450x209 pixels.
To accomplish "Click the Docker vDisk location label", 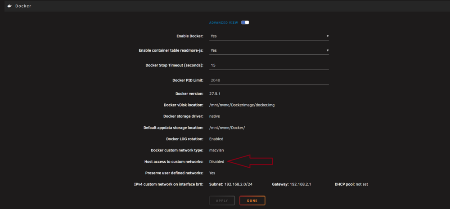I will [184, 105].
